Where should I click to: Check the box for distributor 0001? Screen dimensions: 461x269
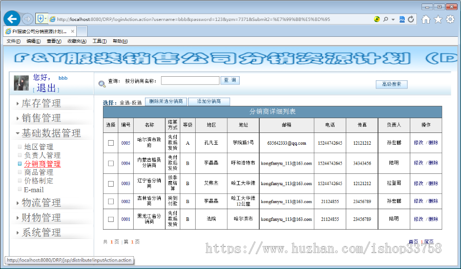pyautogui.click(x=111, y=219)
